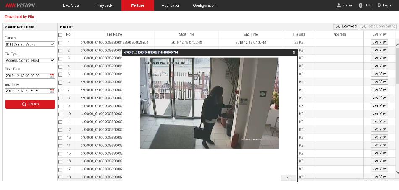Click the camera snapshot preview image

tap(209, 103)
